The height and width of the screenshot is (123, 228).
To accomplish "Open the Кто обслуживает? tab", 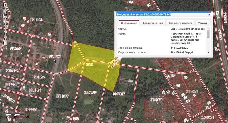I will coord(181,23).
